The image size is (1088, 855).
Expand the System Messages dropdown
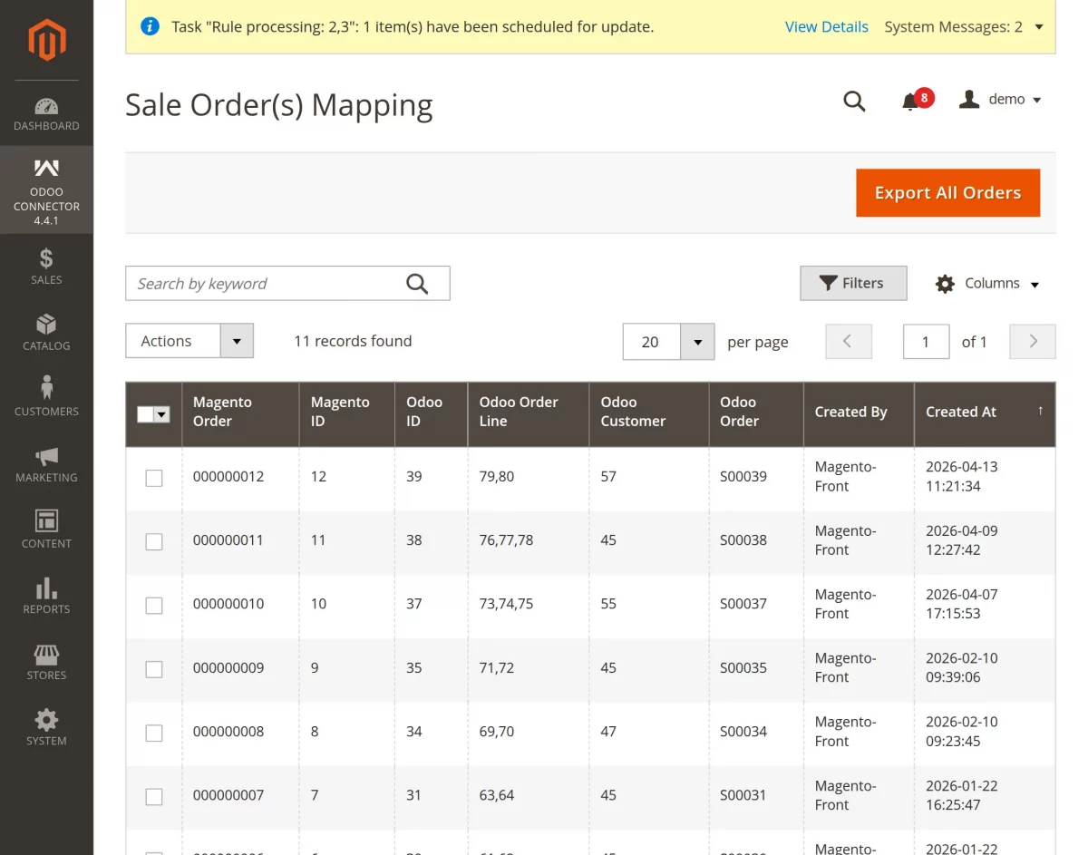[964, 26]
